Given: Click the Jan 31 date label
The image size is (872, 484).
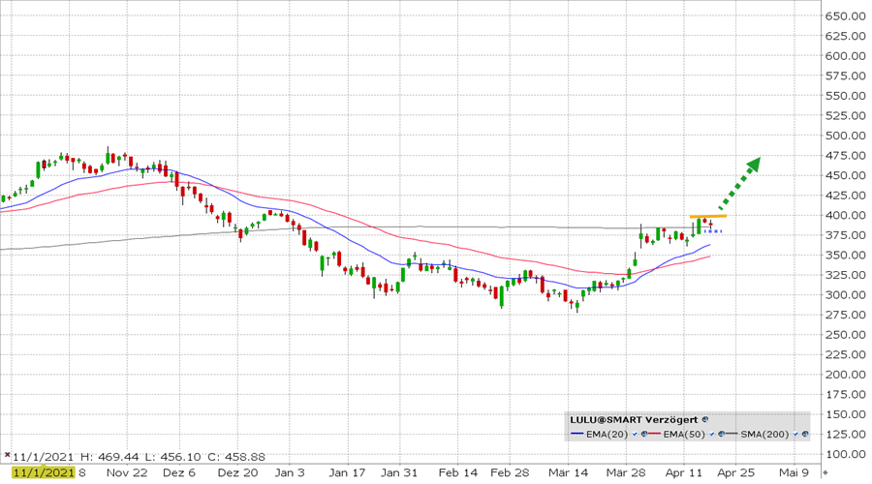Looking at the screenshot, I should point(399,472).
